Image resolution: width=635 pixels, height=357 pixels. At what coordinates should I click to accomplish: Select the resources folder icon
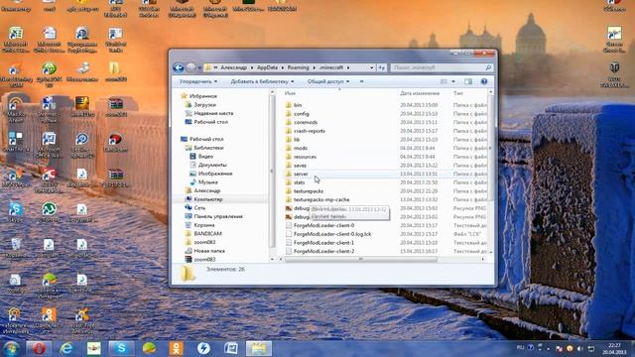(289, 157)
